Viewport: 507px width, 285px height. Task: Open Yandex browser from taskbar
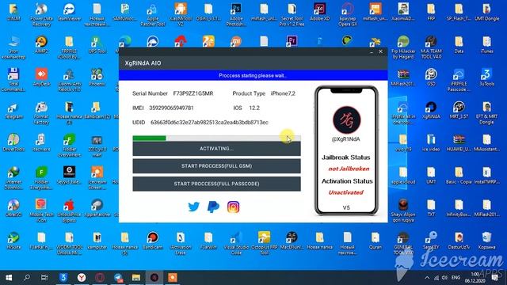tap(82, 278)
